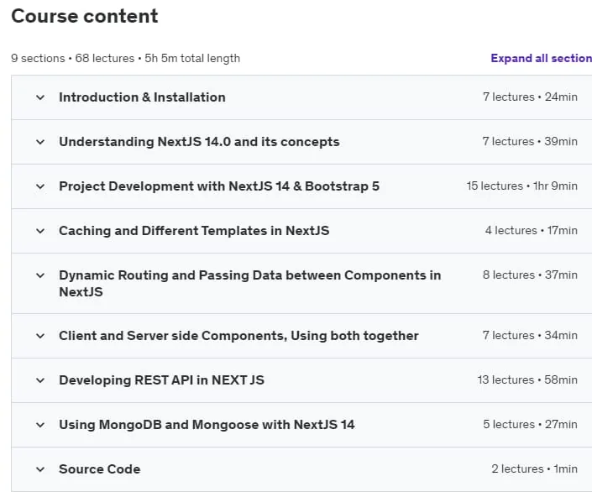Click the 5 lectures • 27min label
Viewport: 592px width, 492px height.
click(530, 425)
